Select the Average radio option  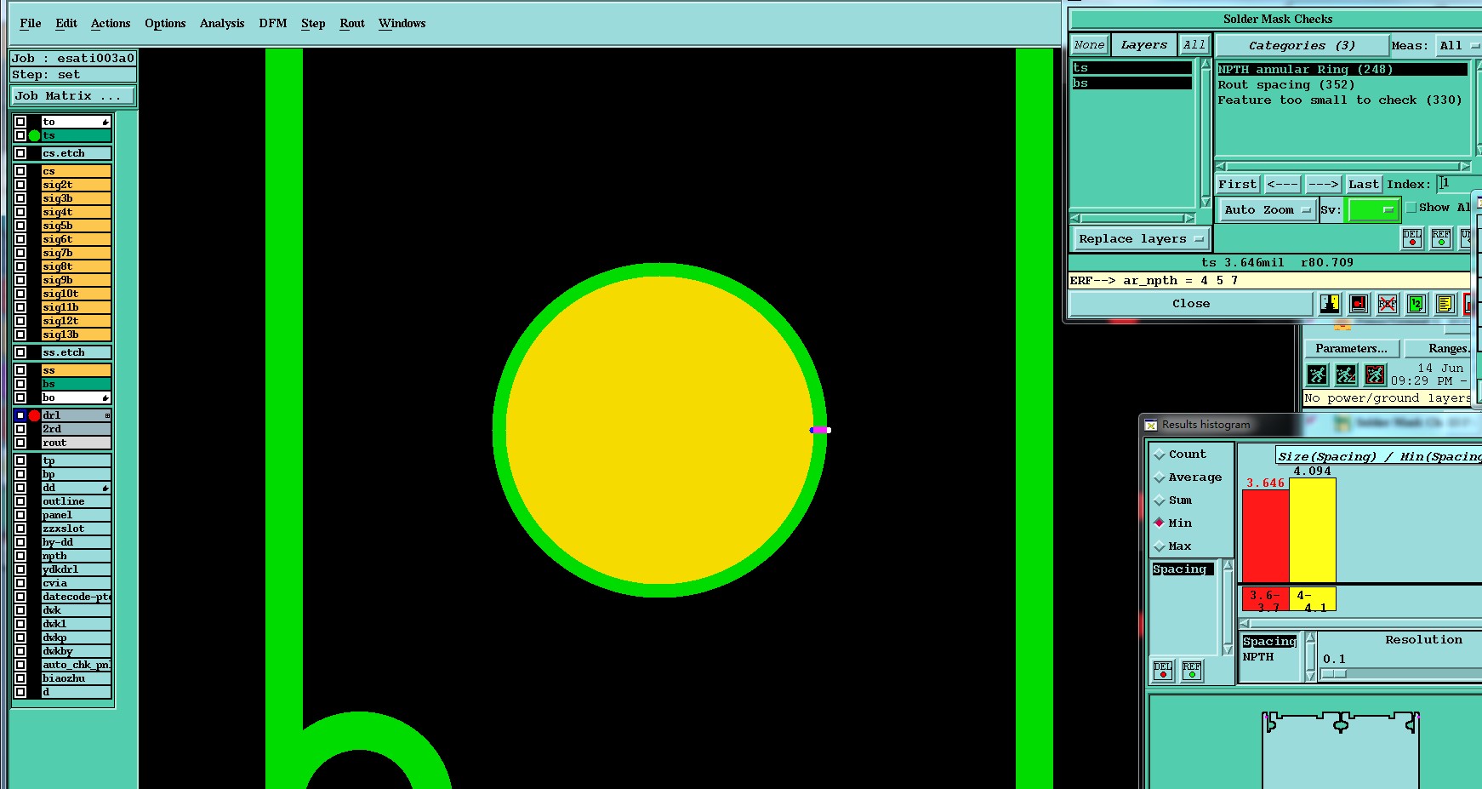click(x=1159, y=477)
